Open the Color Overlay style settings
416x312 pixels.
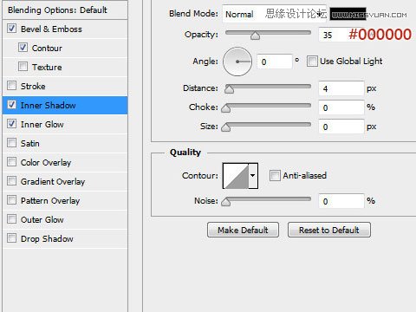[65, 162]
